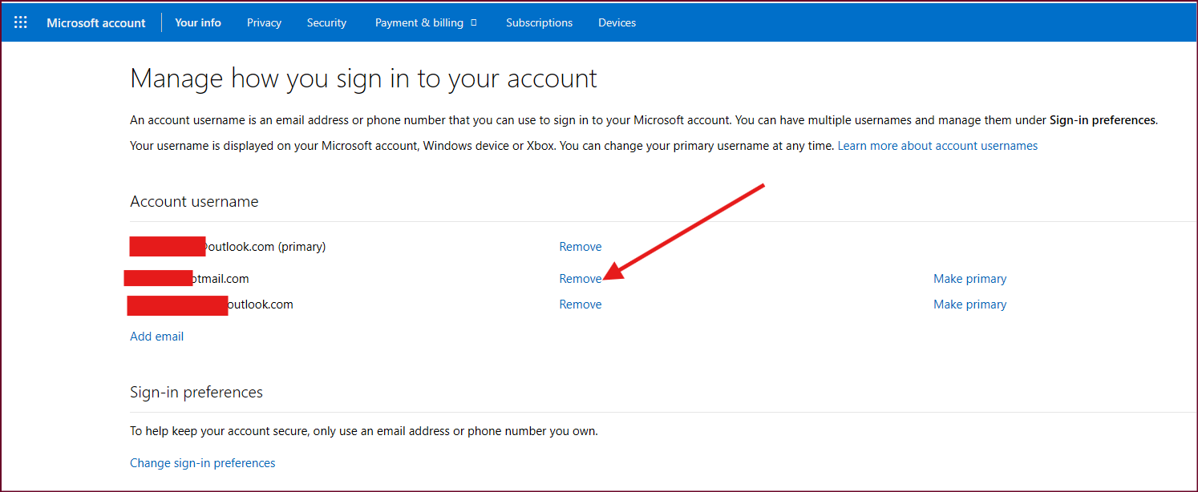Follow Learn more about account usernames link
1198x492 pixels.
coord(937,146)
